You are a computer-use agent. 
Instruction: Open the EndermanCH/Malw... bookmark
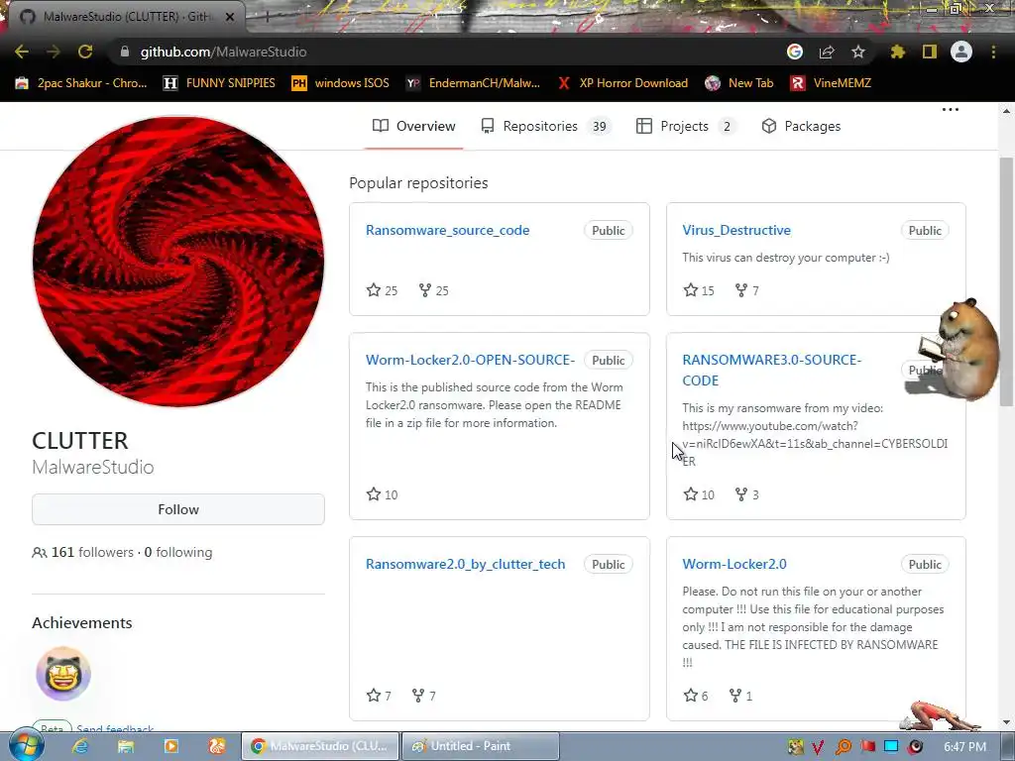coord(473,83)
